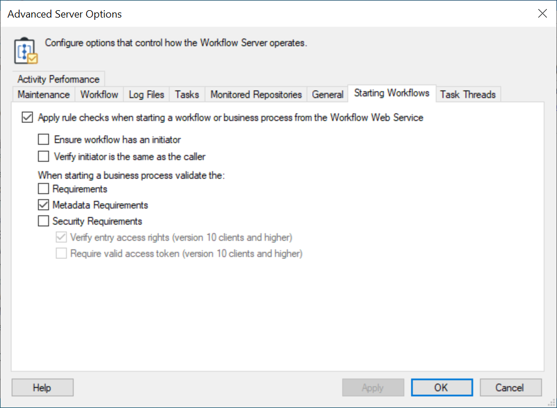This screenshot has width=557, height=408.
Task: Uncheck the Metadata Requirements option
Action: coord(44,205)
